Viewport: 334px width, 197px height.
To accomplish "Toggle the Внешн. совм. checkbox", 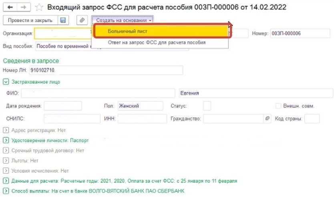I will click(278, 106).
